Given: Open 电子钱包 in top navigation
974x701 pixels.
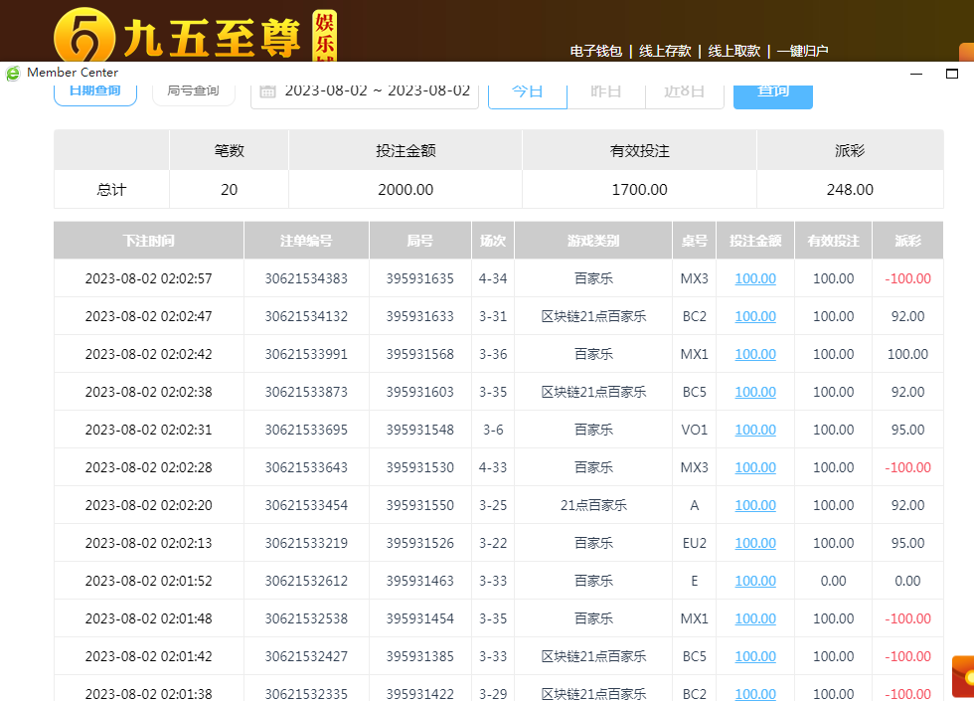Looking at the screenshot, I should (x=595, y=51).
